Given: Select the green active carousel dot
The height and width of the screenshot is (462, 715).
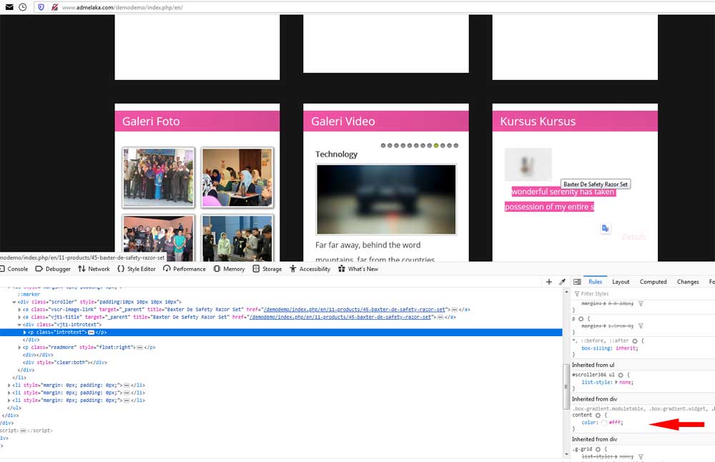Looking at the screenshot, I should tap(436, 145).
